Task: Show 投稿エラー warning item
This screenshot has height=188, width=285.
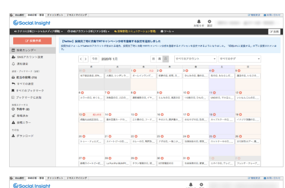Action: pyautogui.click(x=21, y=122)
